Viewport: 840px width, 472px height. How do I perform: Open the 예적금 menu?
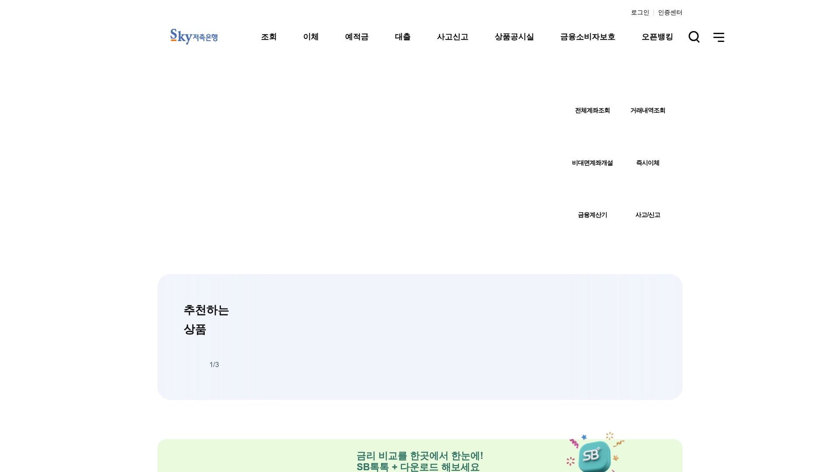pos(357,37)
